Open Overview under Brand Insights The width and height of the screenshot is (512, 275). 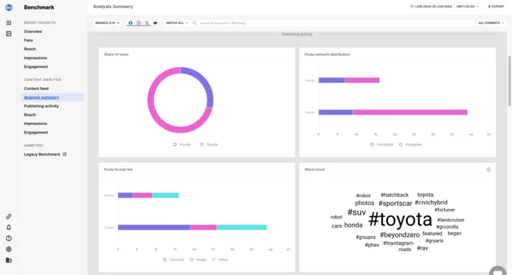pos(33,31)
